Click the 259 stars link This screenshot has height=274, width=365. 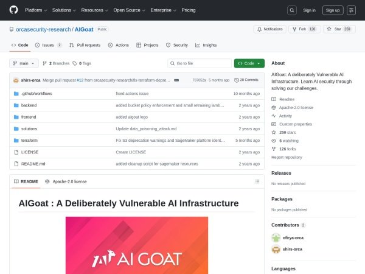(x=283, y=133)
